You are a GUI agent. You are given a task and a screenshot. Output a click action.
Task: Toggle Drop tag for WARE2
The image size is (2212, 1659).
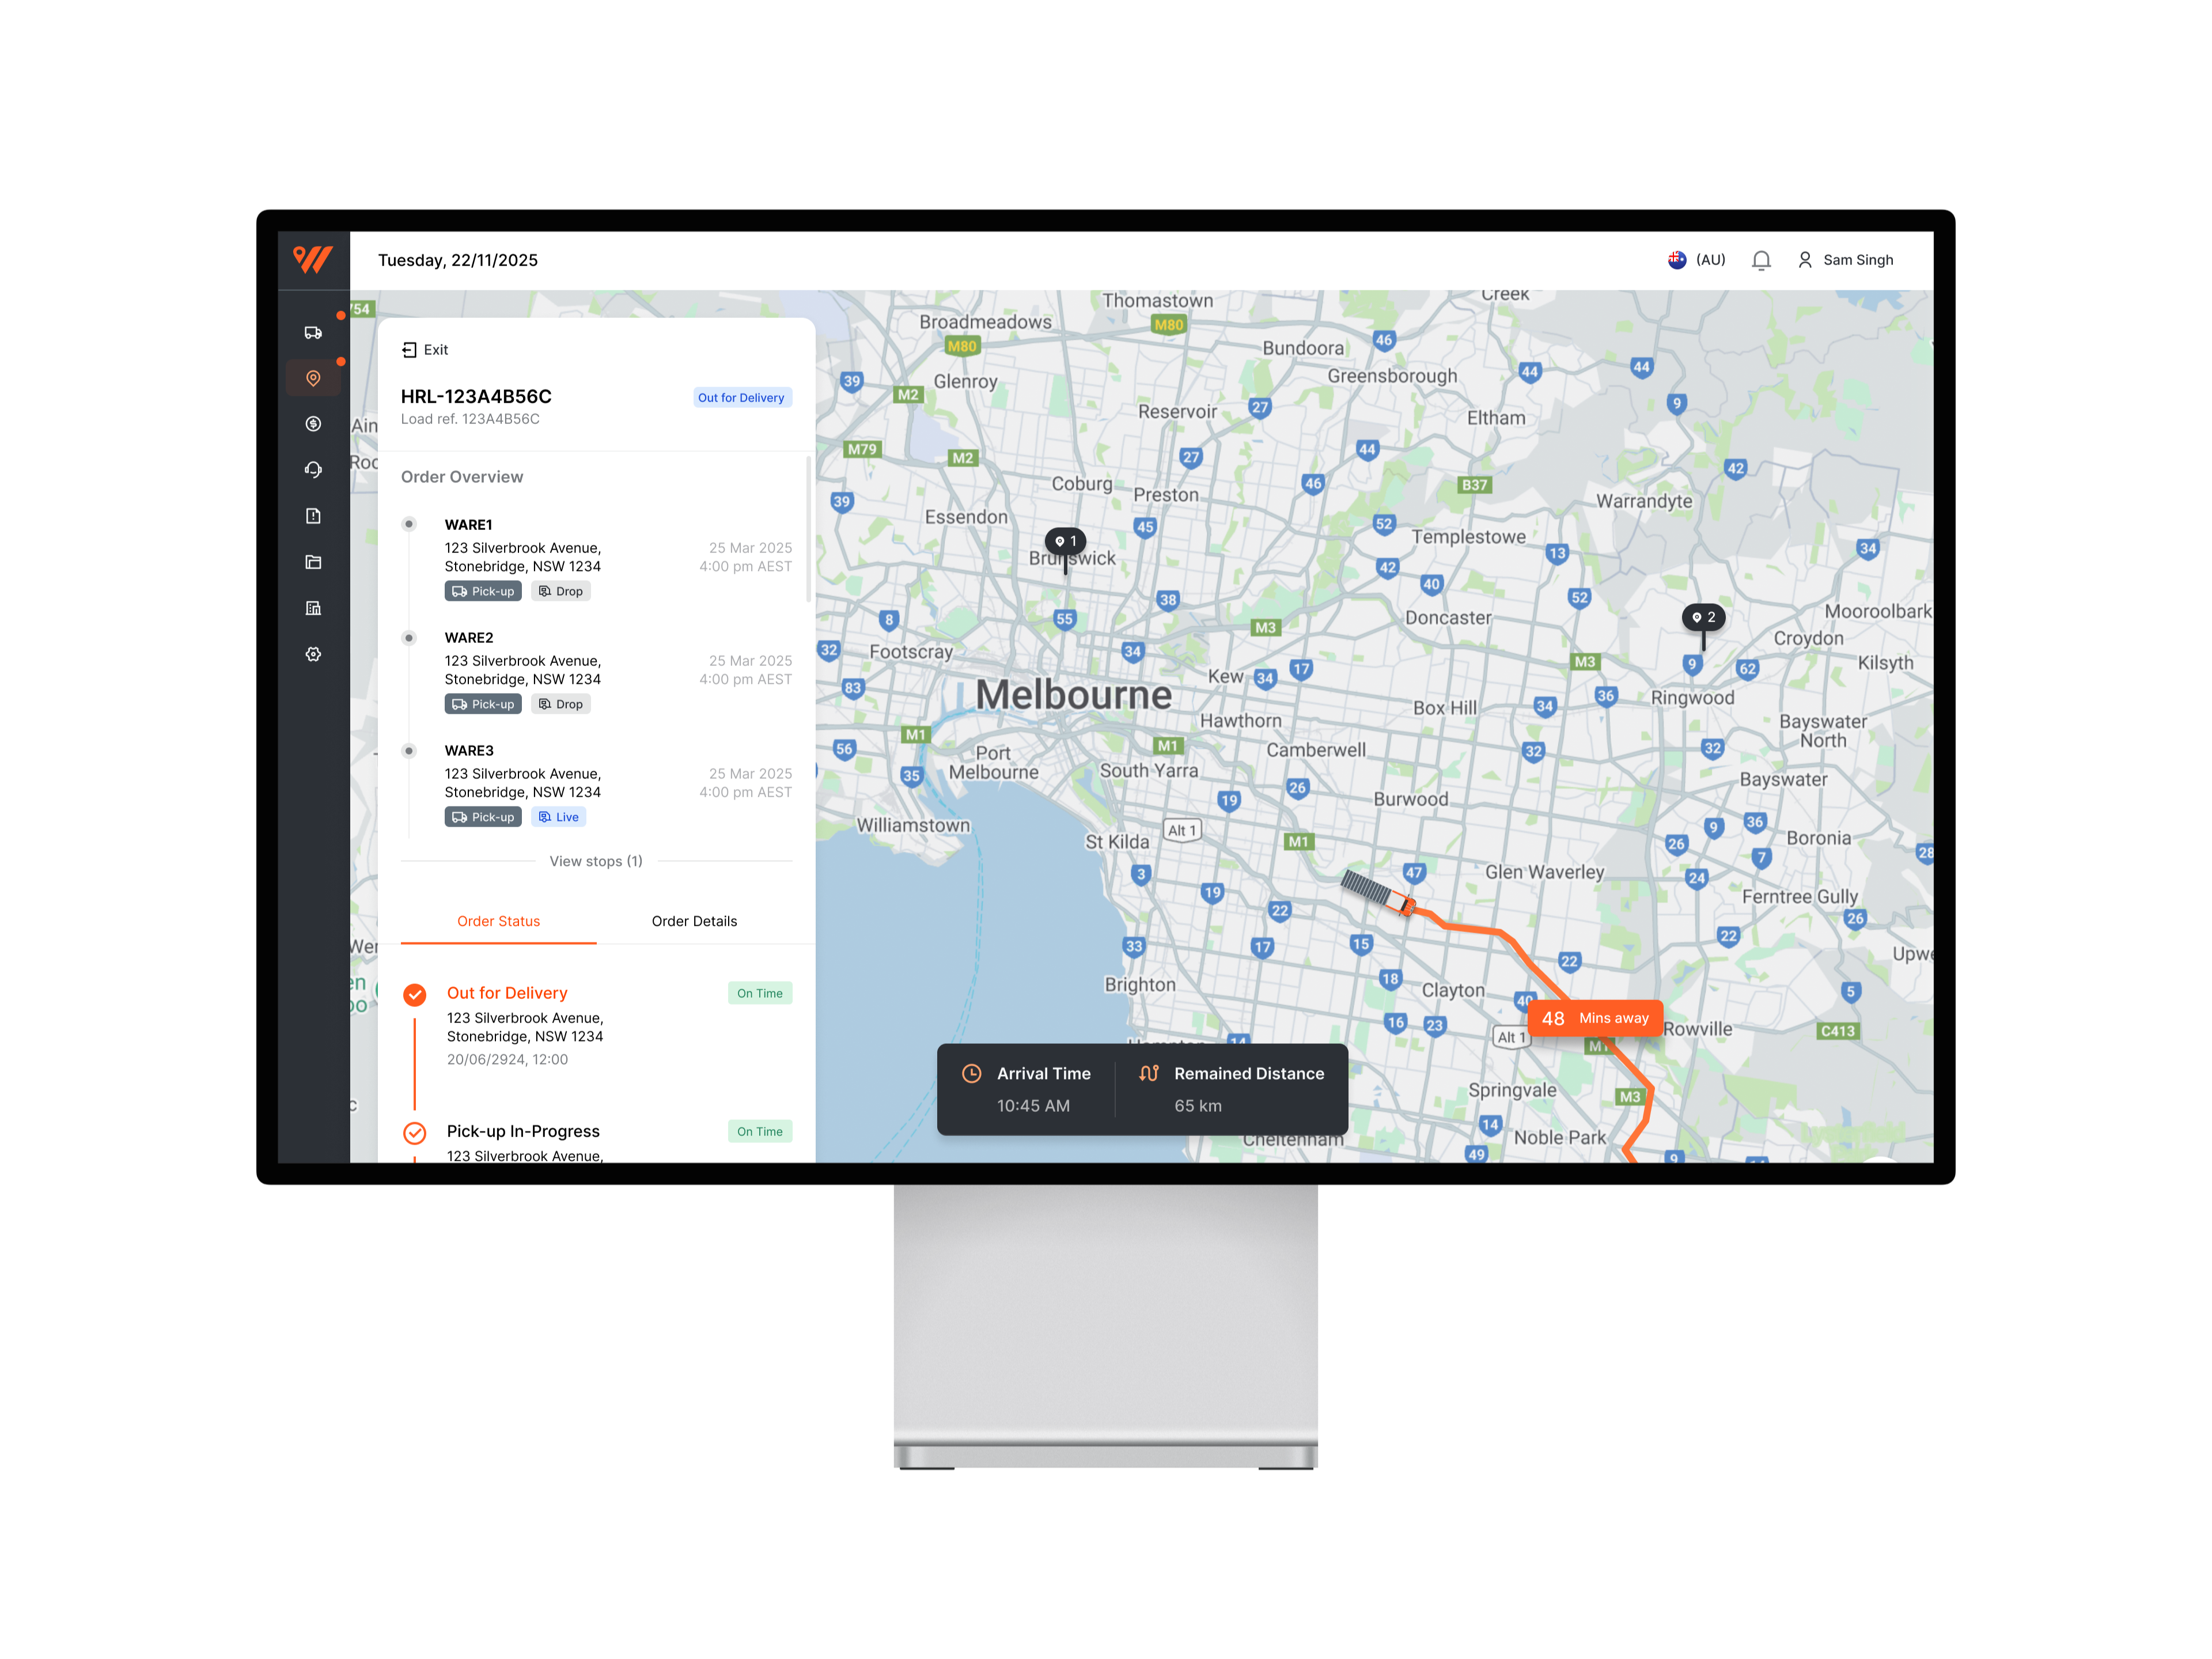[561, 704]
